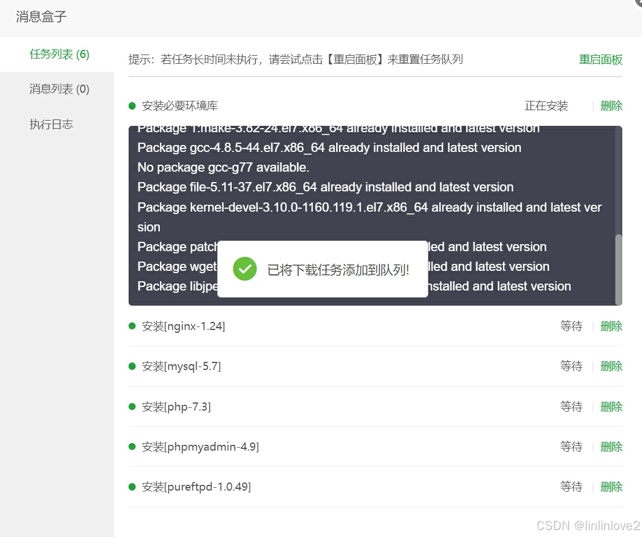
Task: Select the 安装[nginx-1.24] task row
Action: [x=375, y=326]
